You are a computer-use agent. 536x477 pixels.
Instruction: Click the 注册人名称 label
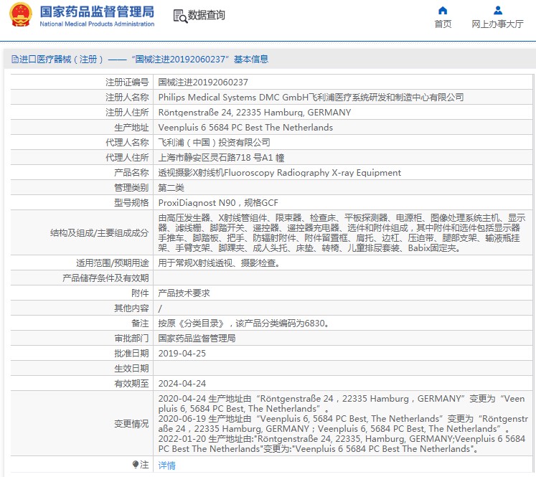(127, 98)
